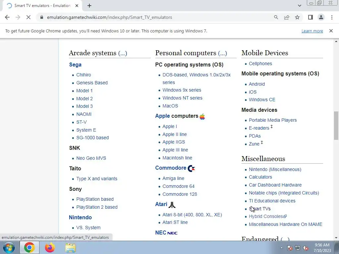This screenshot has width=339, height=254.
Task: Open the Calculators link
Action: (x=260, y=177)
